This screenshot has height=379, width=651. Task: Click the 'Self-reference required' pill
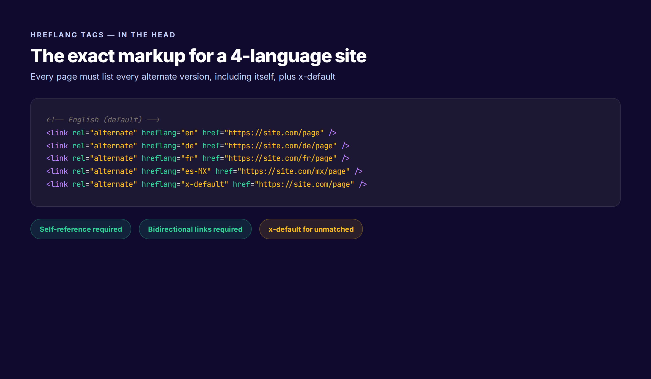coord(81,229)
